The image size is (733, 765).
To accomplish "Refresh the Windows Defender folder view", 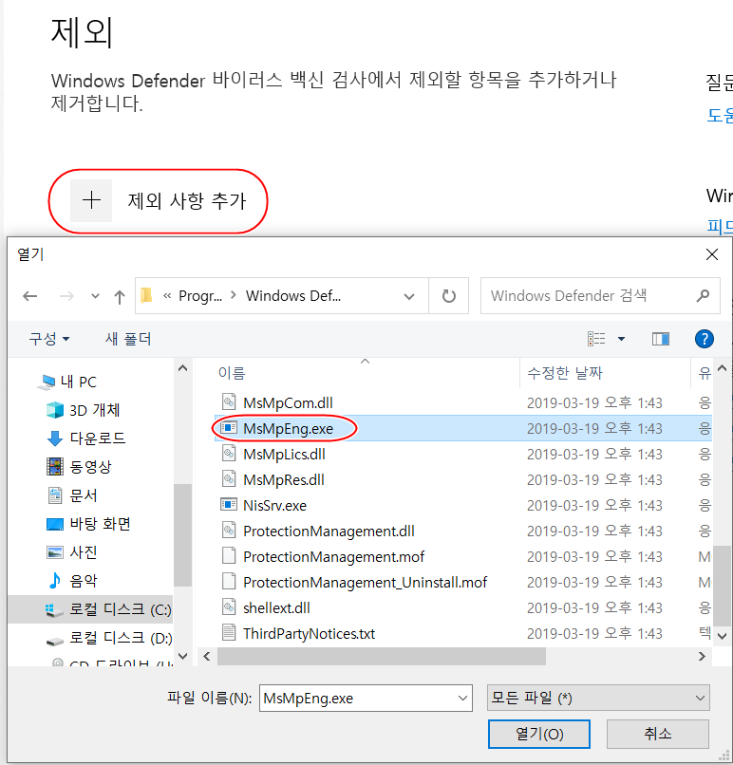I will tap(448, 296).
